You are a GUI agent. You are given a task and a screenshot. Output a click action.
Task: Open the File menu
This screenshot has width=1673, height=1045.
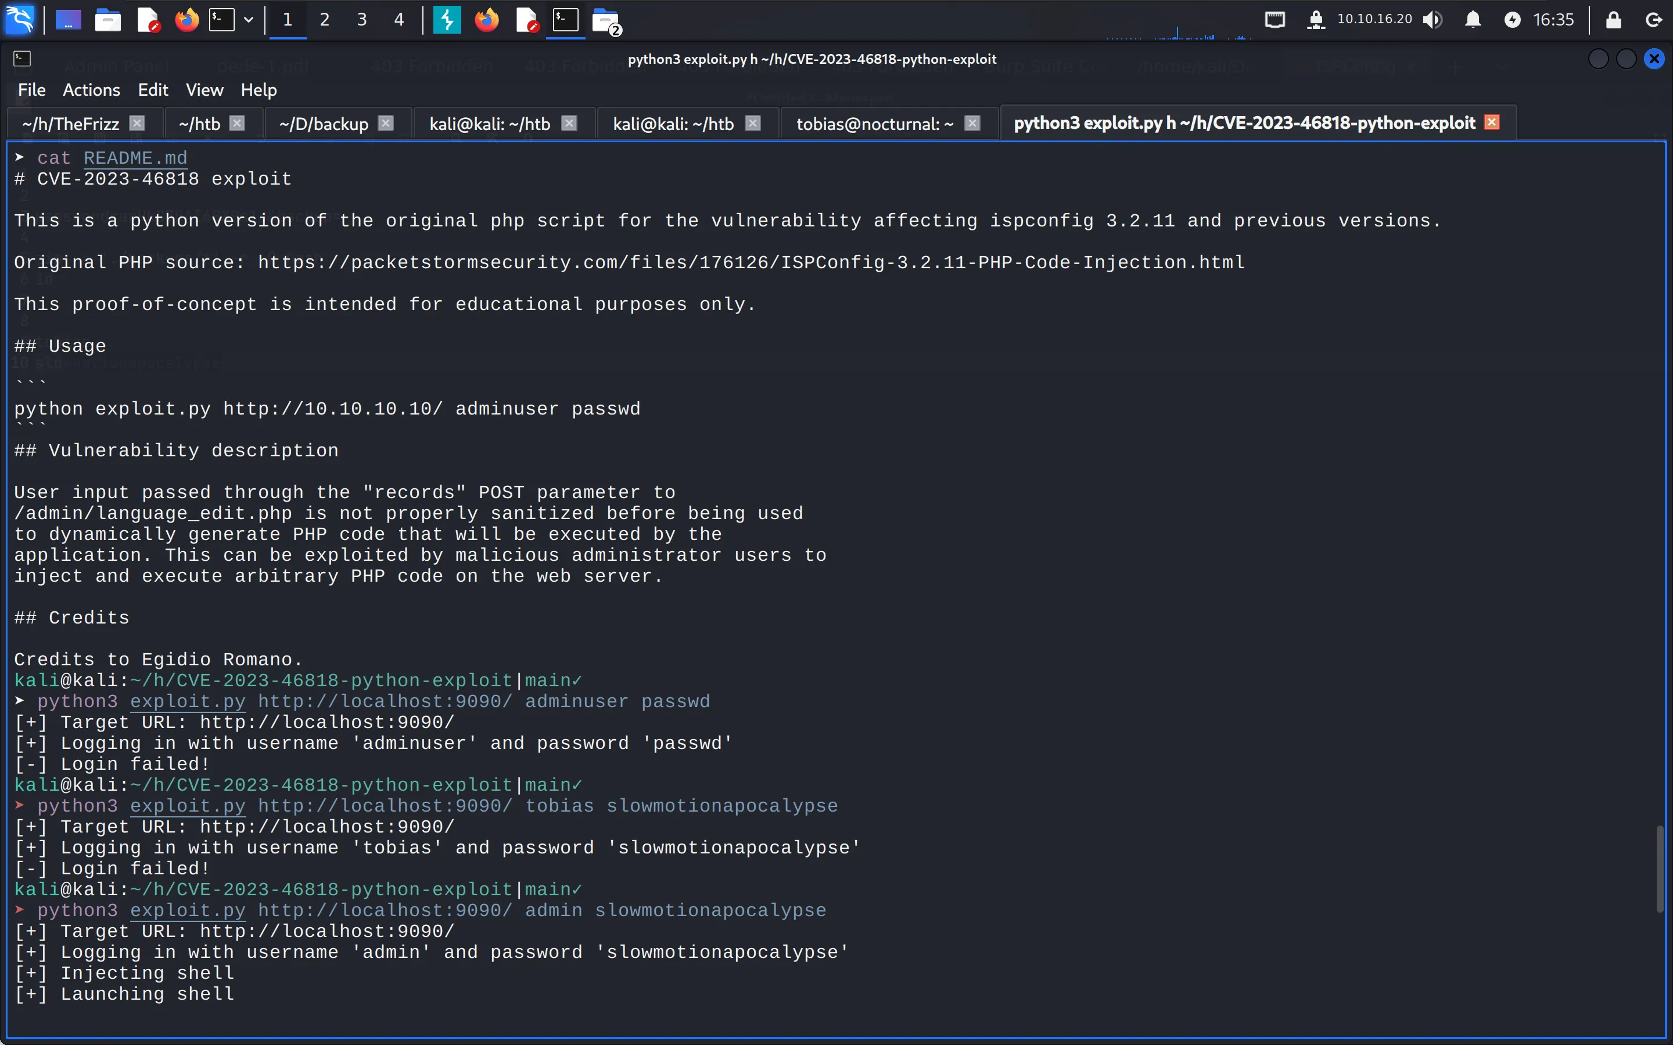[32, 90]
